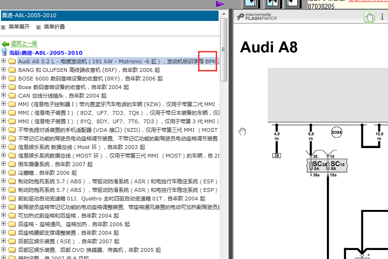This screenshot has height=259, width=388.
Task: Click folder icon of 倒车摄像系统 row
Action: pos(12,164)
